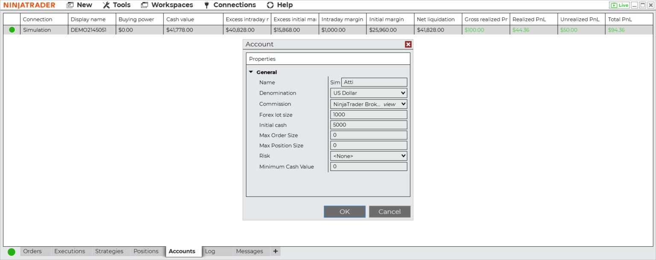Viewport: 656px width, 260px height.
Task: Click the Cancel button
Action: point(389,212)
